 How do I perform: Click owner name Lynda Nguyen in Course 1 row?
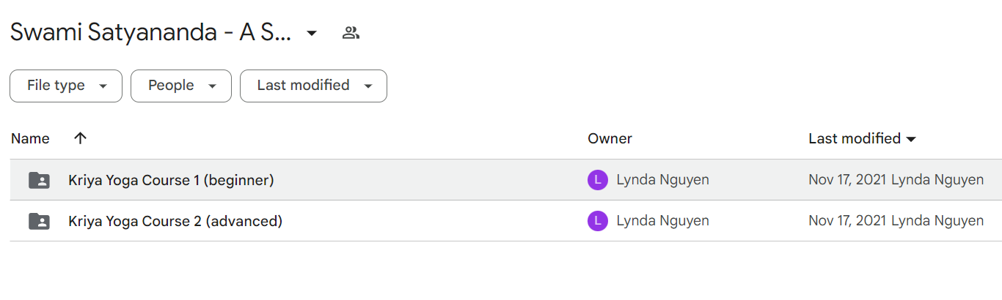[x=663, y=180]
